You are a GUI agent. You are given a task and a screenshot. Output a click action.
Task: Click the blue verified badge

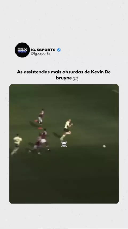[x=59, y=50]
